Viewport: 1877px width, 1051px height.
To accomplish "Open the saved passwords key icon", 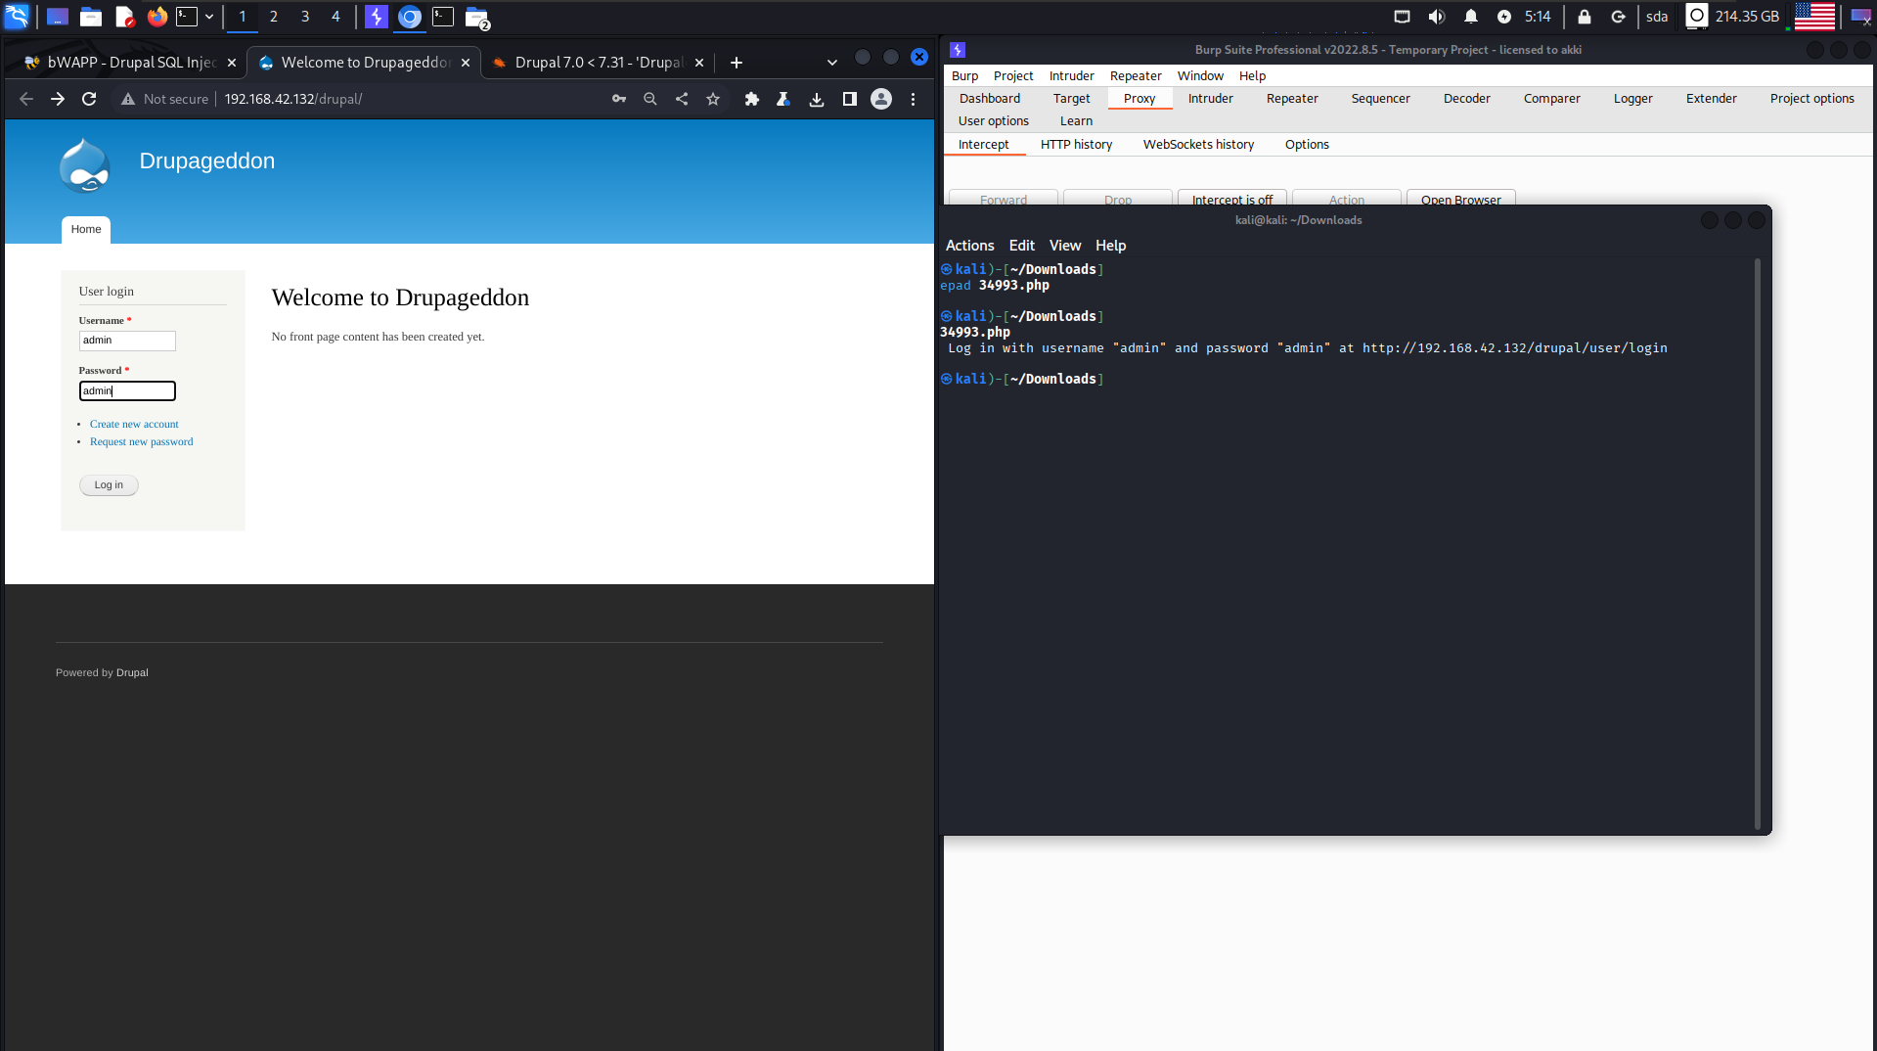I will [619, 99].
